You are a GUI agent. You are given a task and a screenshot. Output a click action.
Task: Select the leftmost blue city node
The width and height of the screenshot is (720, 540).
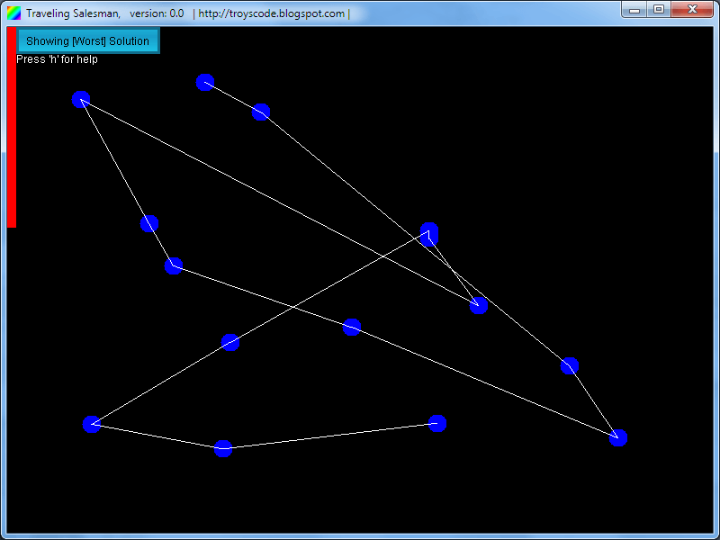tap(81, 100)
